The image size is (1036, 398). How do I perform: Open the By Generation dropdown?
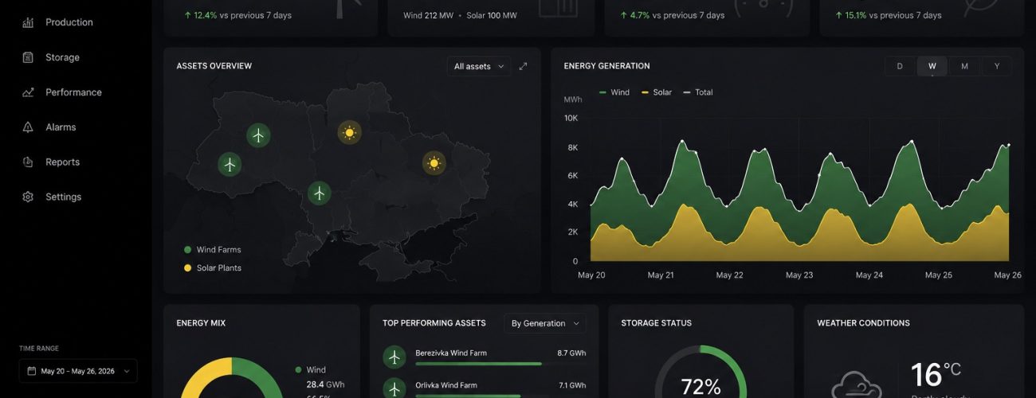point(545,323)
